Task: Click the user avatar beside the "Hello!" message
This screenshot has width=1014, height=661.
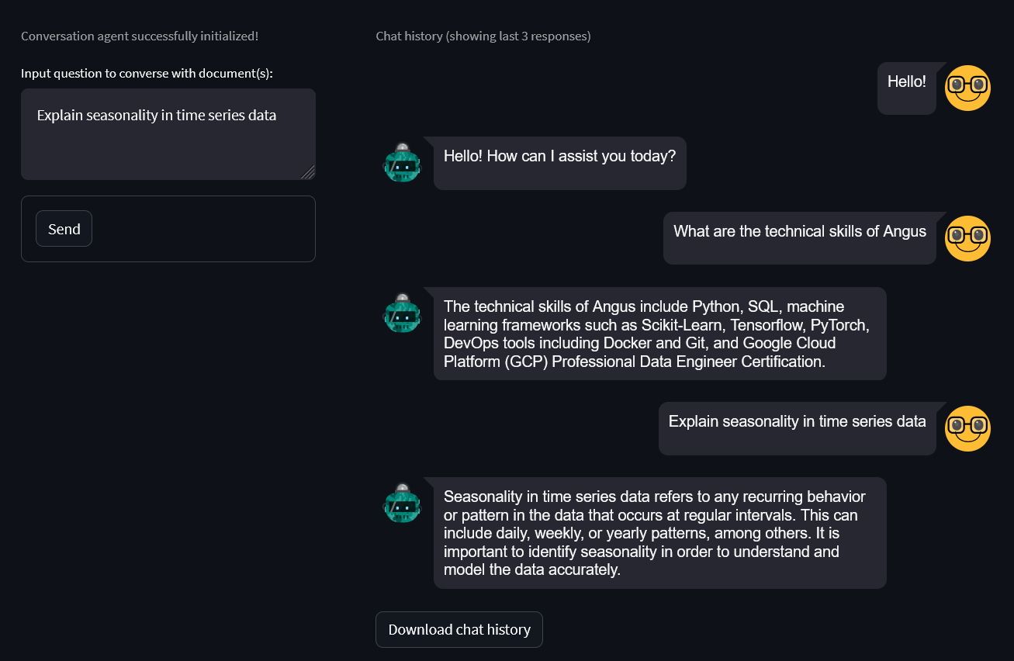Action: coord(967,88)
